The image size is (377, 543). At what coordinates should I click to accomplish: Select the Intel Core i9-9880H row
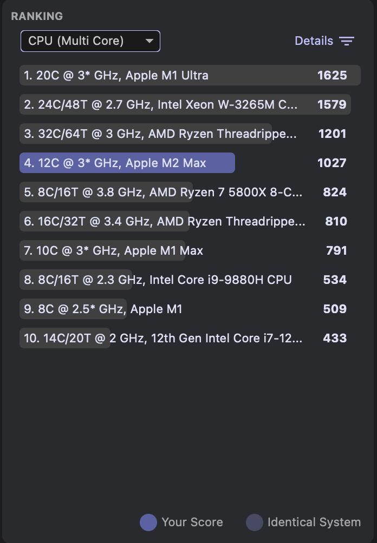click(x=158, y=280)
